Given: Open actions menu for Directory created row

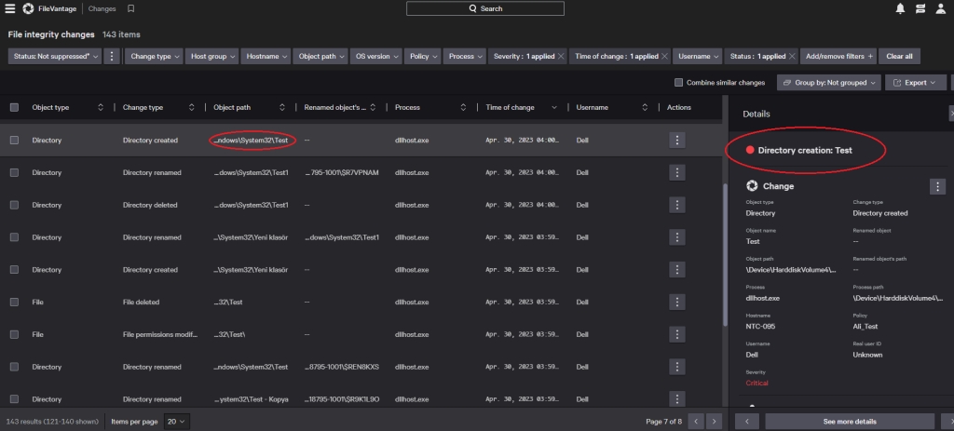Looking at the screenshot, I should tap(677, 140).
